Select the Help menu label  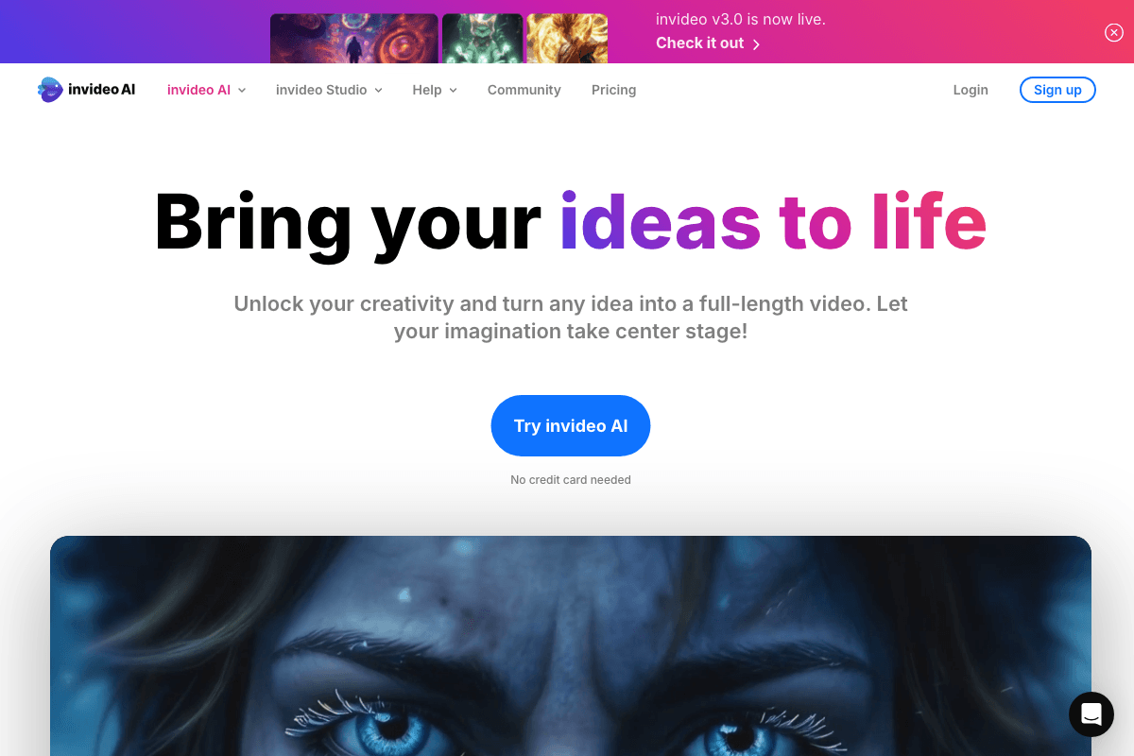coord(427,90)
